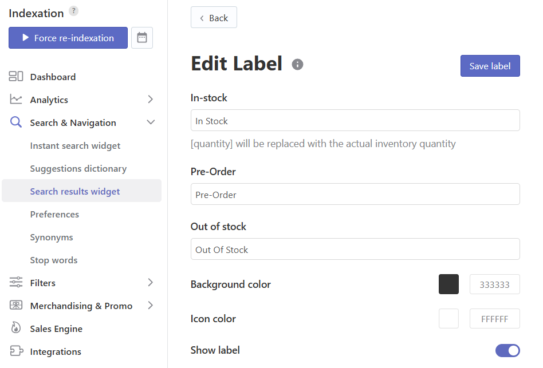Expand the Filters submenu chevron
This screenshot has width=543, height=368.
[x=150, y=282]
